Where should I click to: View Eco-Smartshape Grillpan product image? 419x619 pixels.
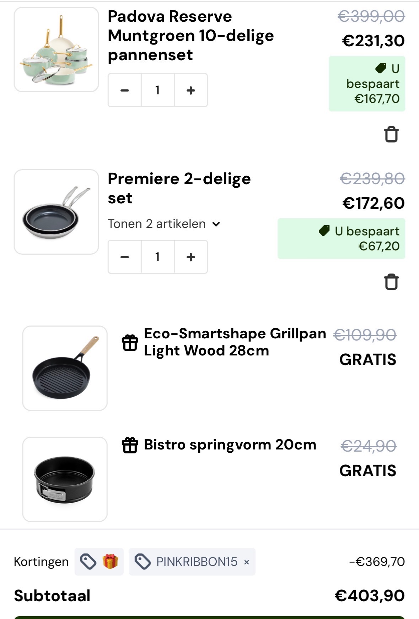point(65,368)
